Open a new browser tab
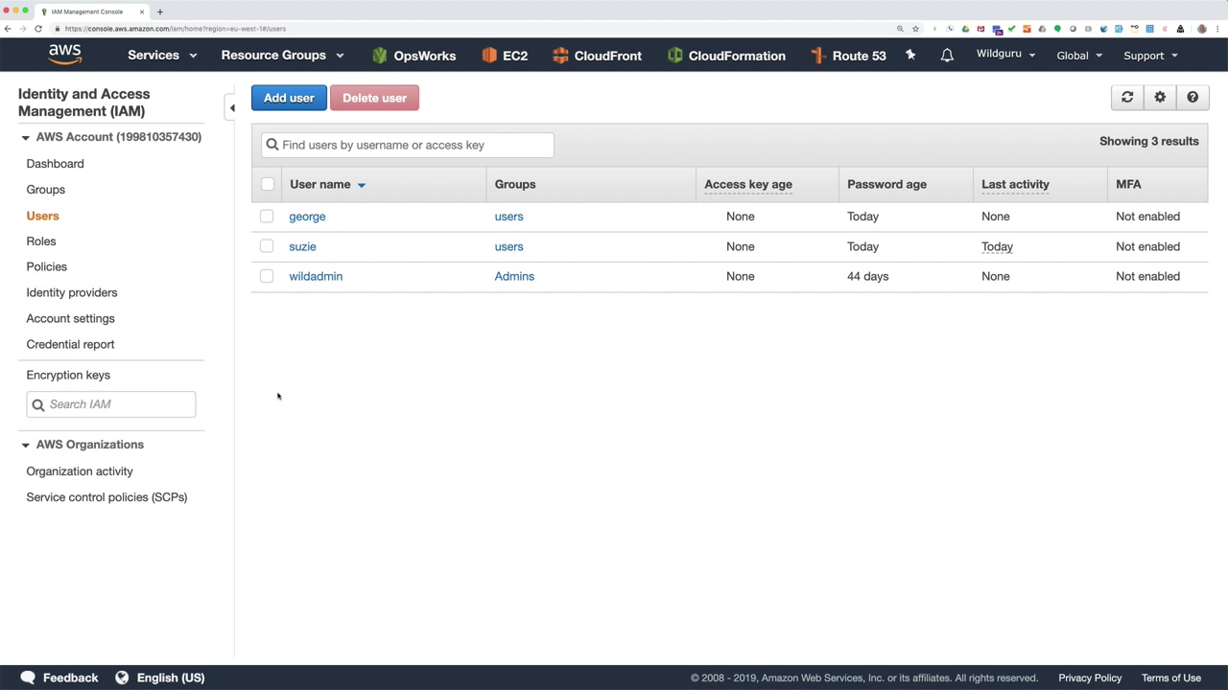 (160, 11)
